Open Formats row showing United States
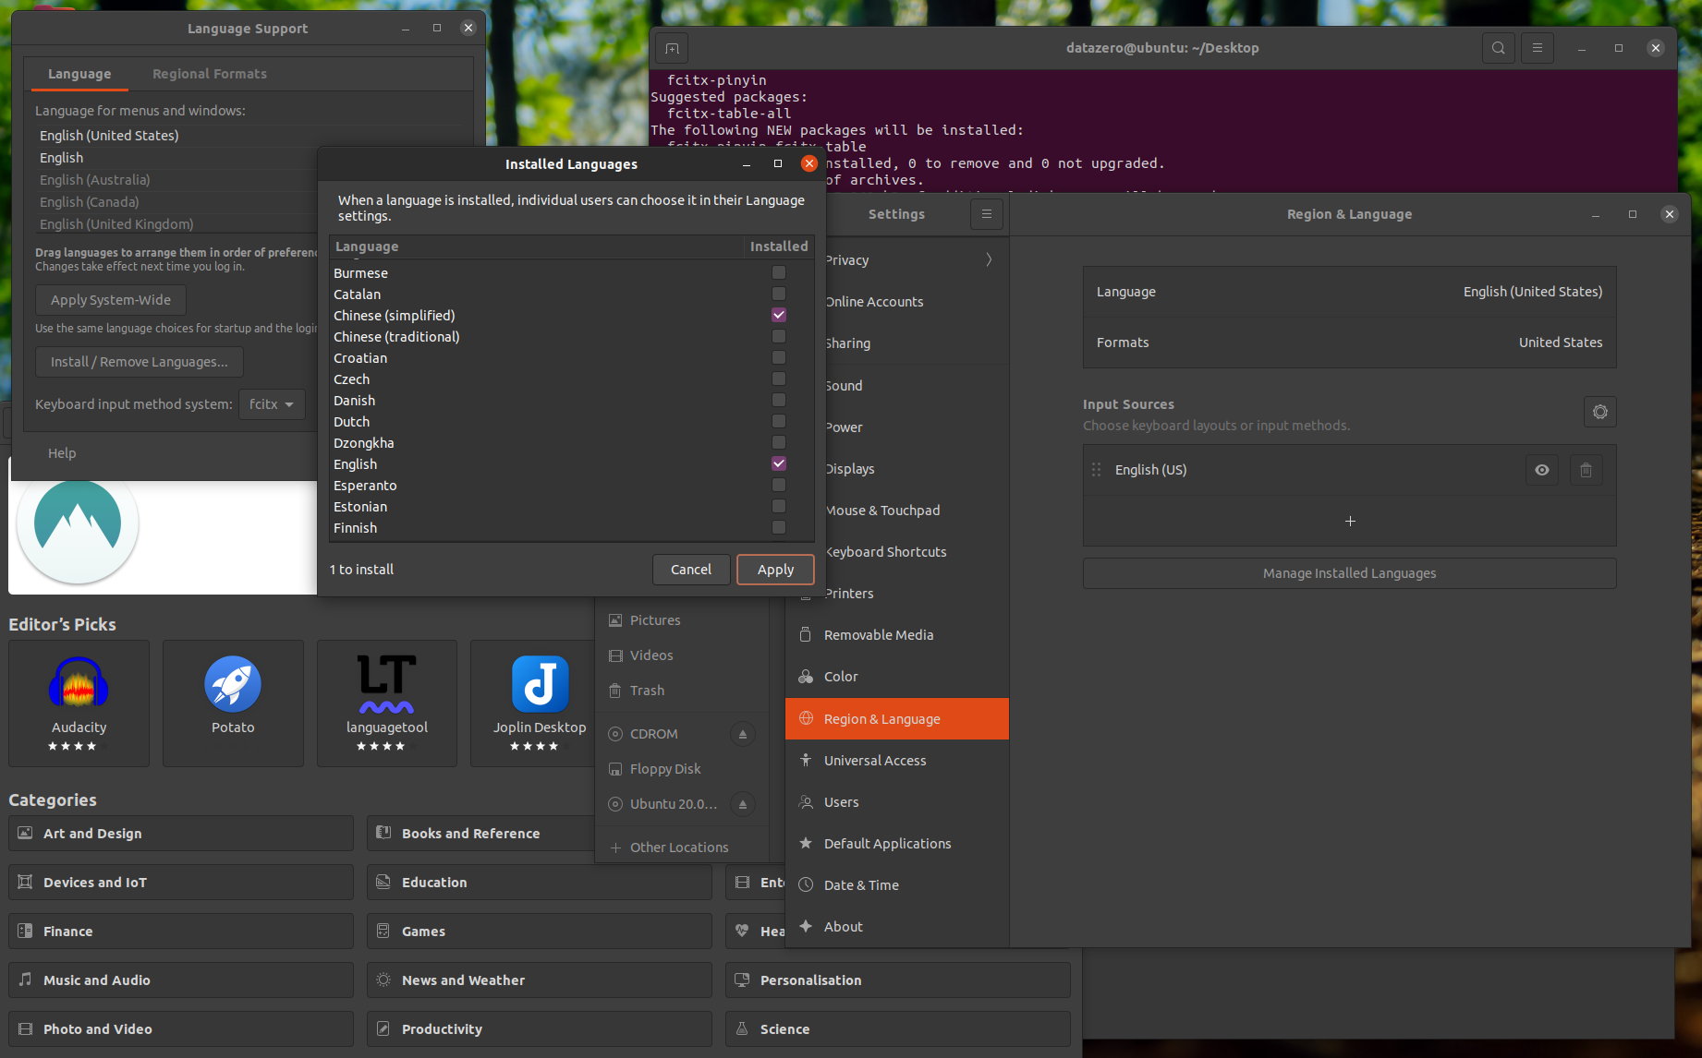The width and height of the screenshot is (1702, 1058). [x=1350, y=343]
